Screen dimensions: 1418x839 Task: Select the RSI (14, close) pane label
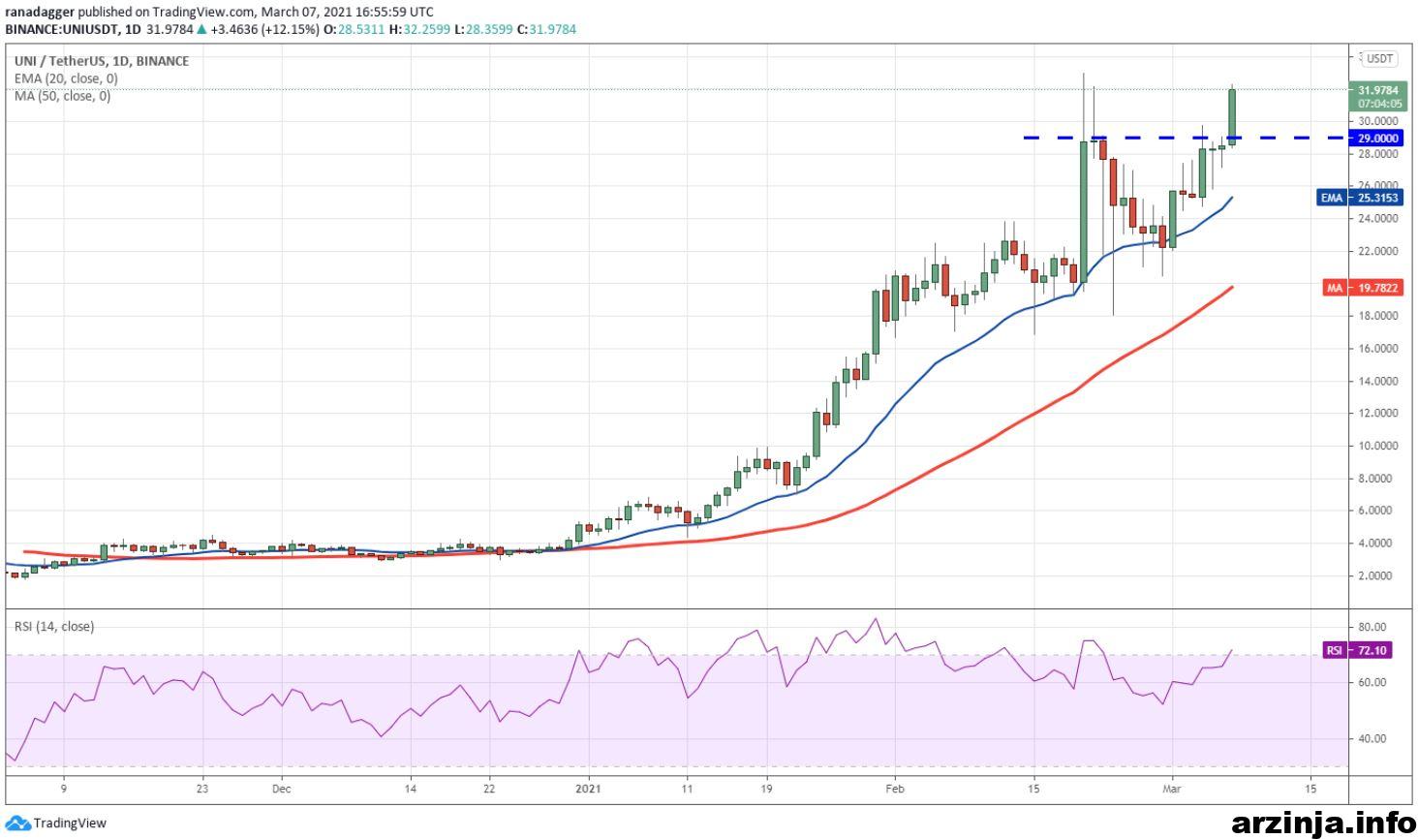(x=54, y=626)
